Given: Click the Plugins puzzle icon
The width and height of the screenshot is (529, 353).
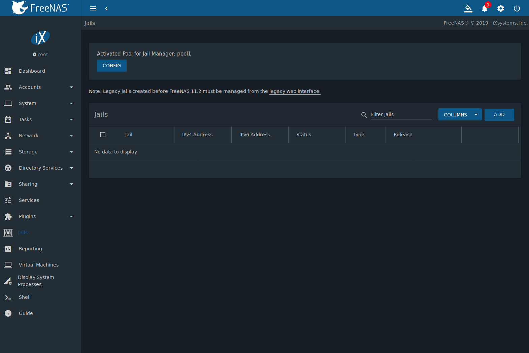Looking at the screenshot, I should coord(8,216).
